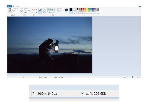150x102 pixels.
Task: Click the Copy command
Action: (14, 11)
